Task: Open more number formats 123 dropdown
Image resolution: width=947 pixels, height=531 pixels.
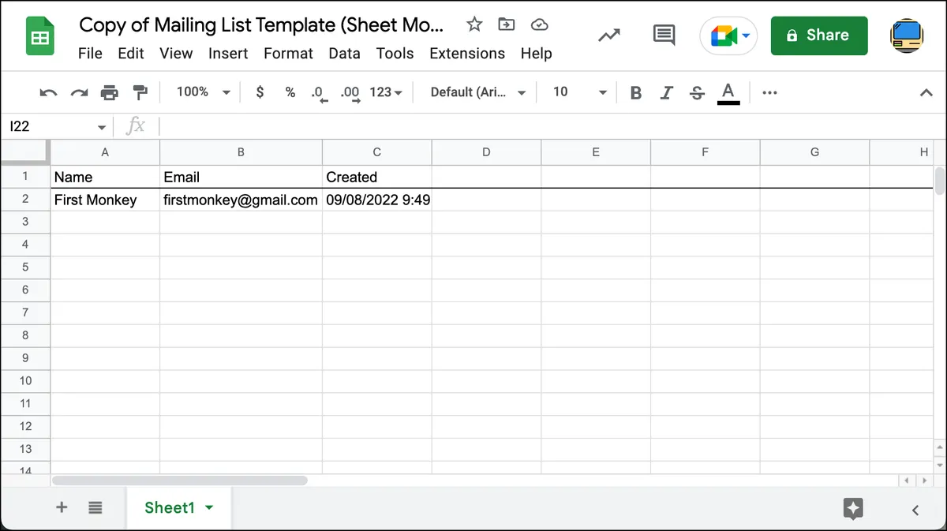Action: click(x=386, y=92)
